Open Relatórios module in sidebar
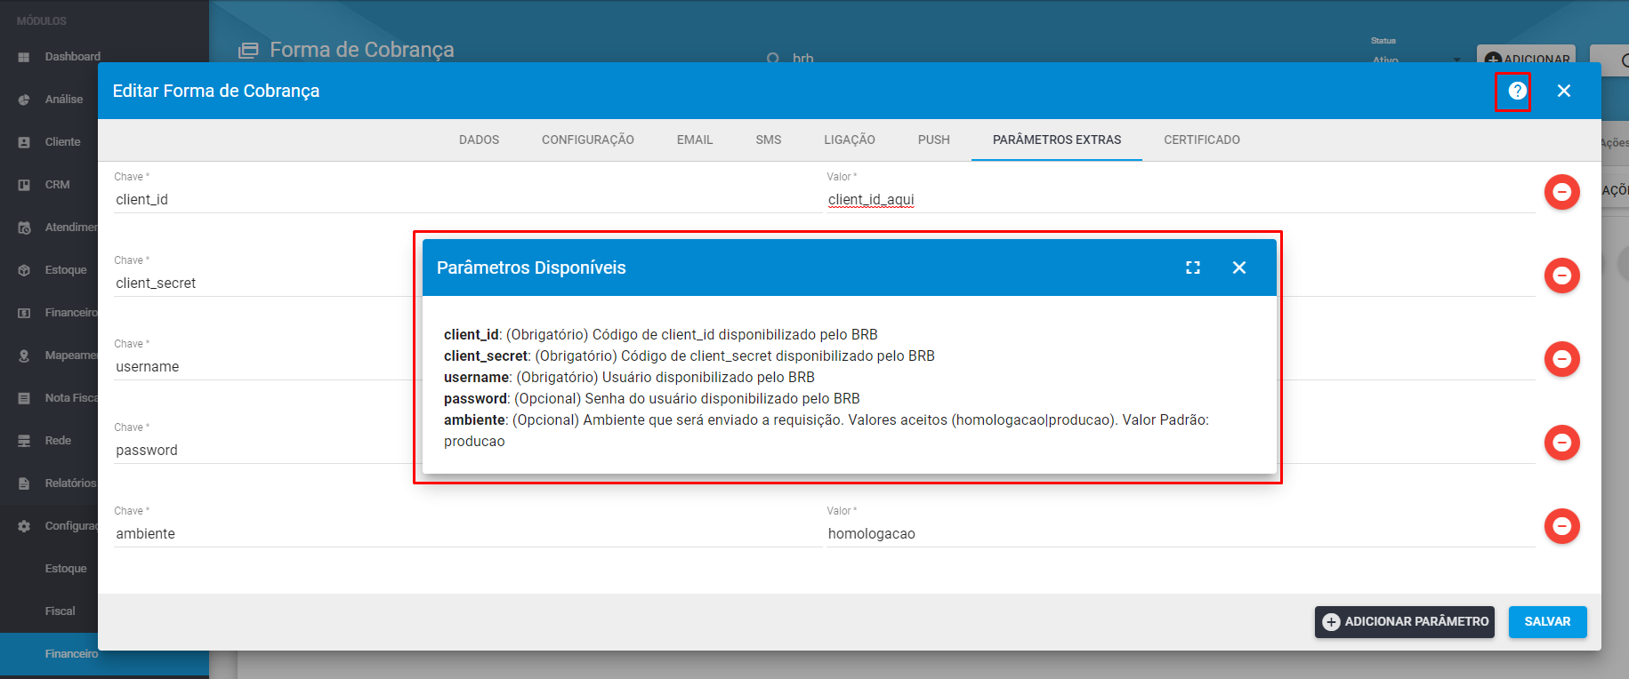Image resolution: width=1629 pixels, height=679 pixels. click(70, 483)
